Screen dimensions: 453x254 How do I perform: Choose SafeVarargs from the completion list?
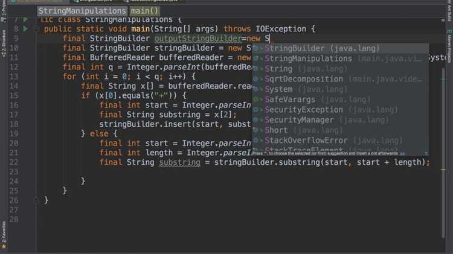point(340,100)
